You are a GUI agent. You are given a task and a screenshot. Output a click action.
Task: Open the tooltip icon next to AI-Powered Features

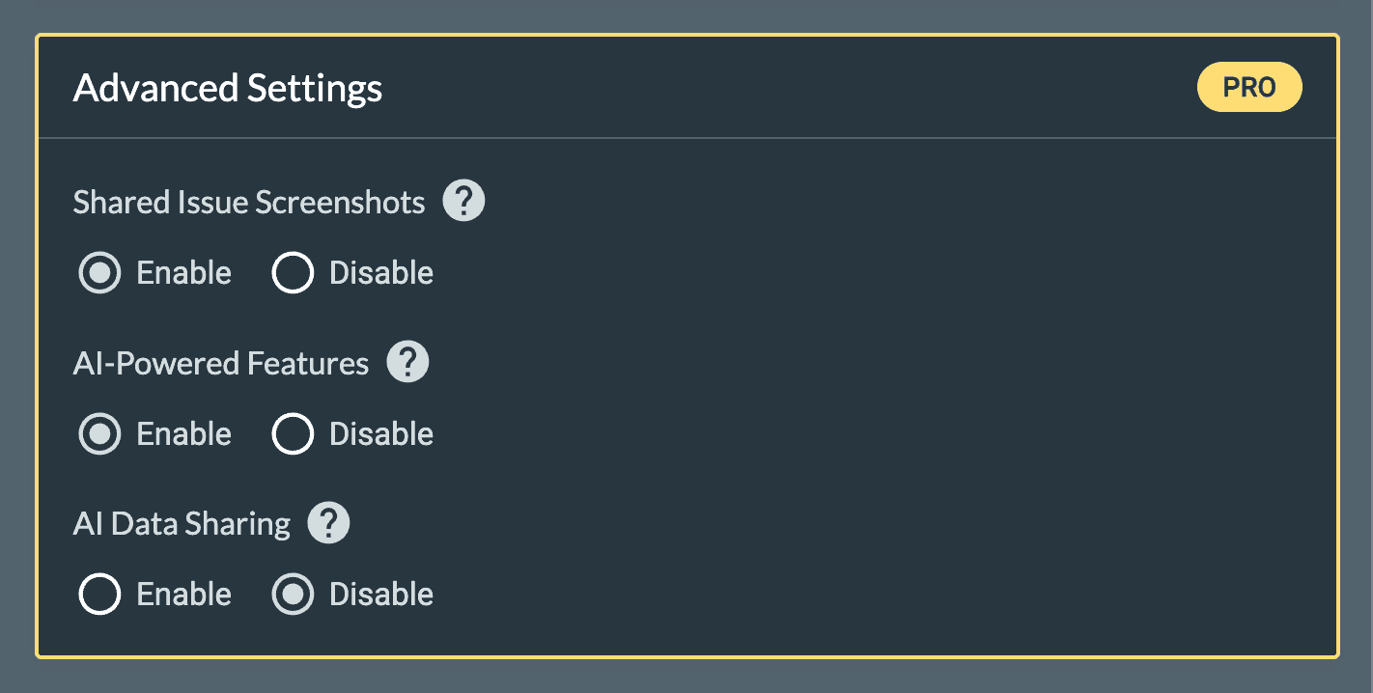[407, 362]
